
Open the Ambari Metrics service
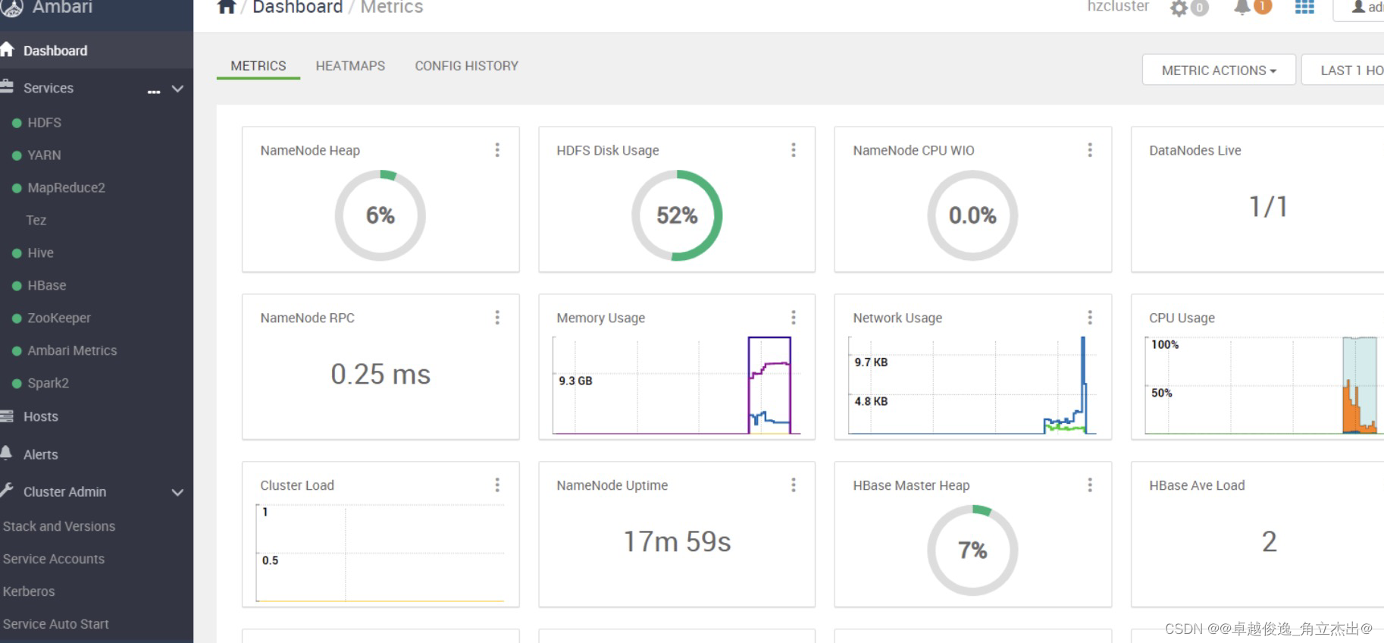click(72, 350)
